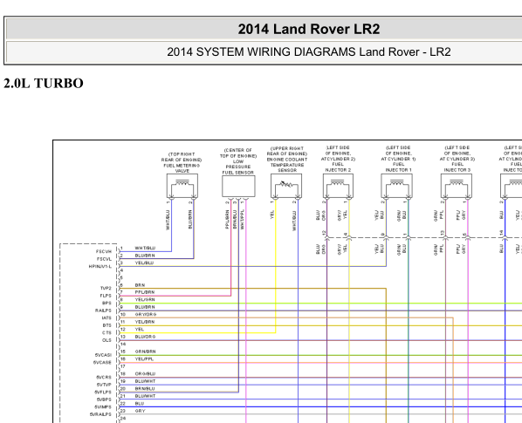The image size is (522, 423).
Task: Click the HPINJV1-L signal name
Action: [x=100, y=266]
